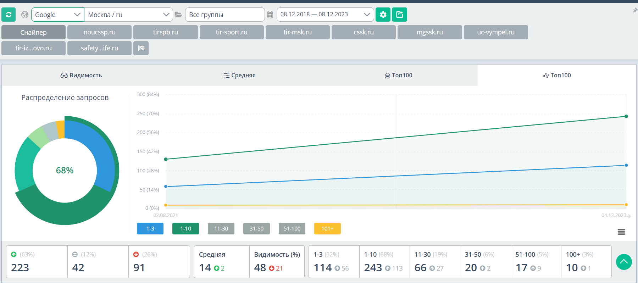
Task: Toggle the 1-3 series in chart legend
Action: click(150, 229)
